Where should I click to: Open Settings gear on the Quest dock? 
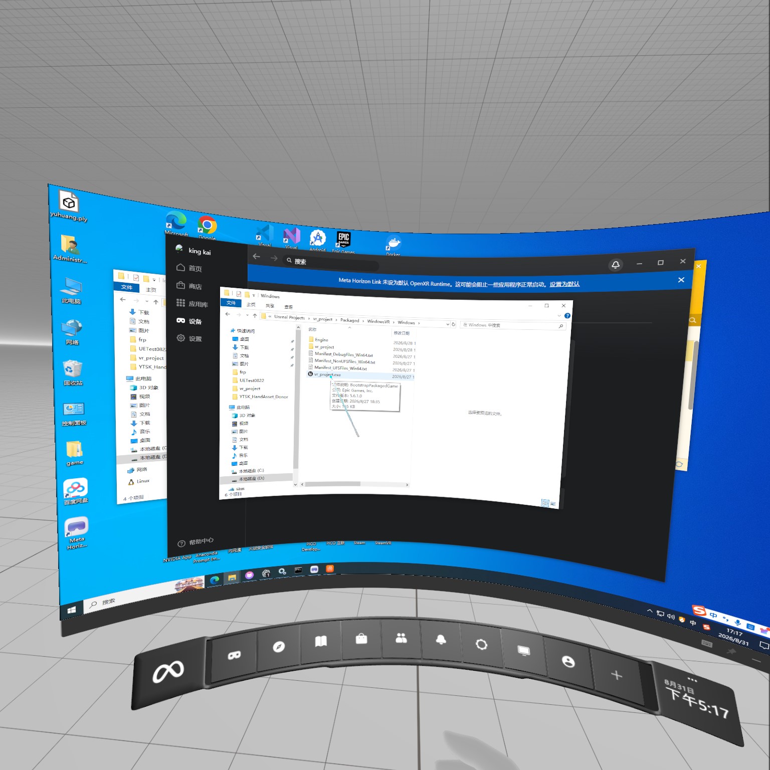tap(481, 644)
